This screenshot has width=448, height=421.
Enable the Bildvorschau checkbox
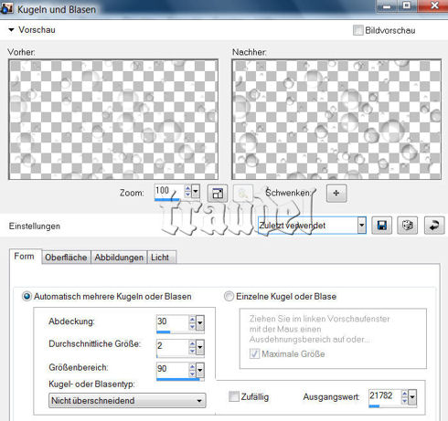click(358, 30)
